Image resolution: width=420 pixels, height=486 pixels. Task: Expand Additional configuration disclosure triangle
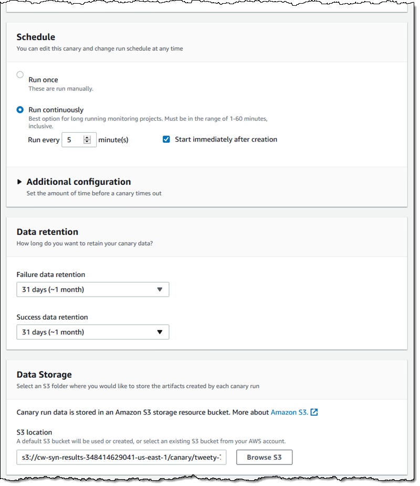19,182
